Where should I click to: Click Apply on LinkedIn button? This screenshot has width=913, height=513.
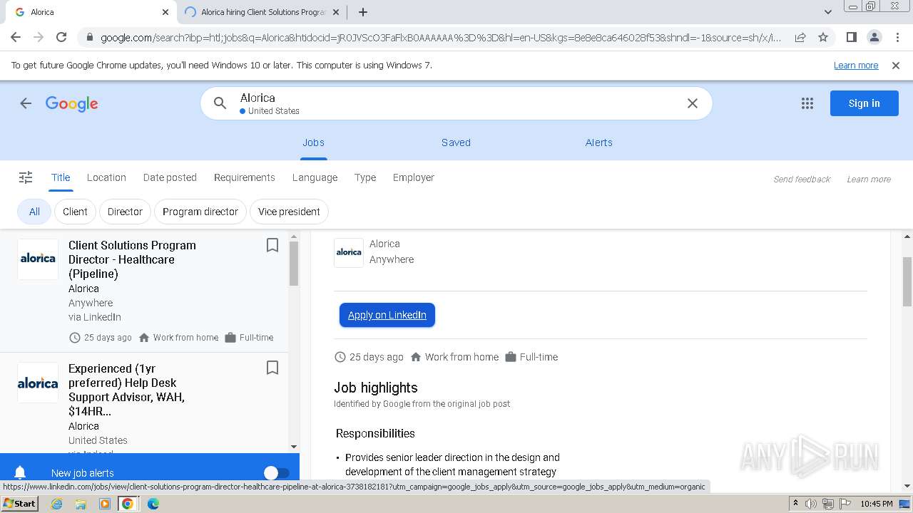click(x=387, y=315)
